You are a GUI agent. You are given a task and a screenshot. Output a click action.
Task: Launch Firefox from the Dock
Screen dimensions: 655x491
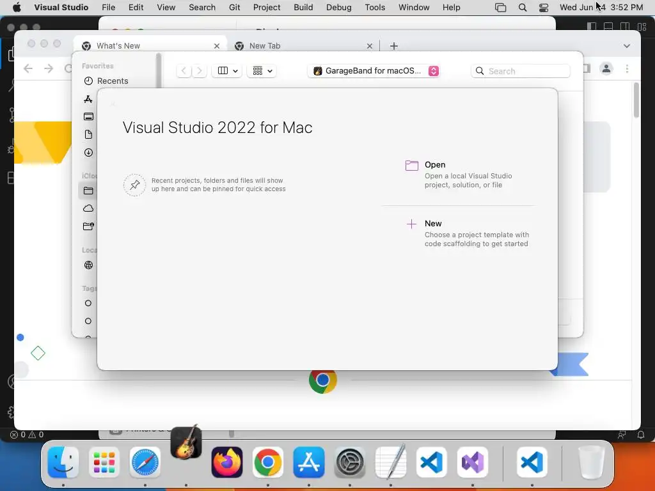click(227, 462)
